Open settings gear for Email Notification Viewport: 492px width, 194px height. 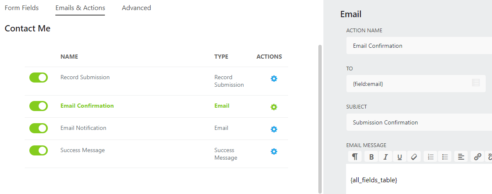coord(274,129)
